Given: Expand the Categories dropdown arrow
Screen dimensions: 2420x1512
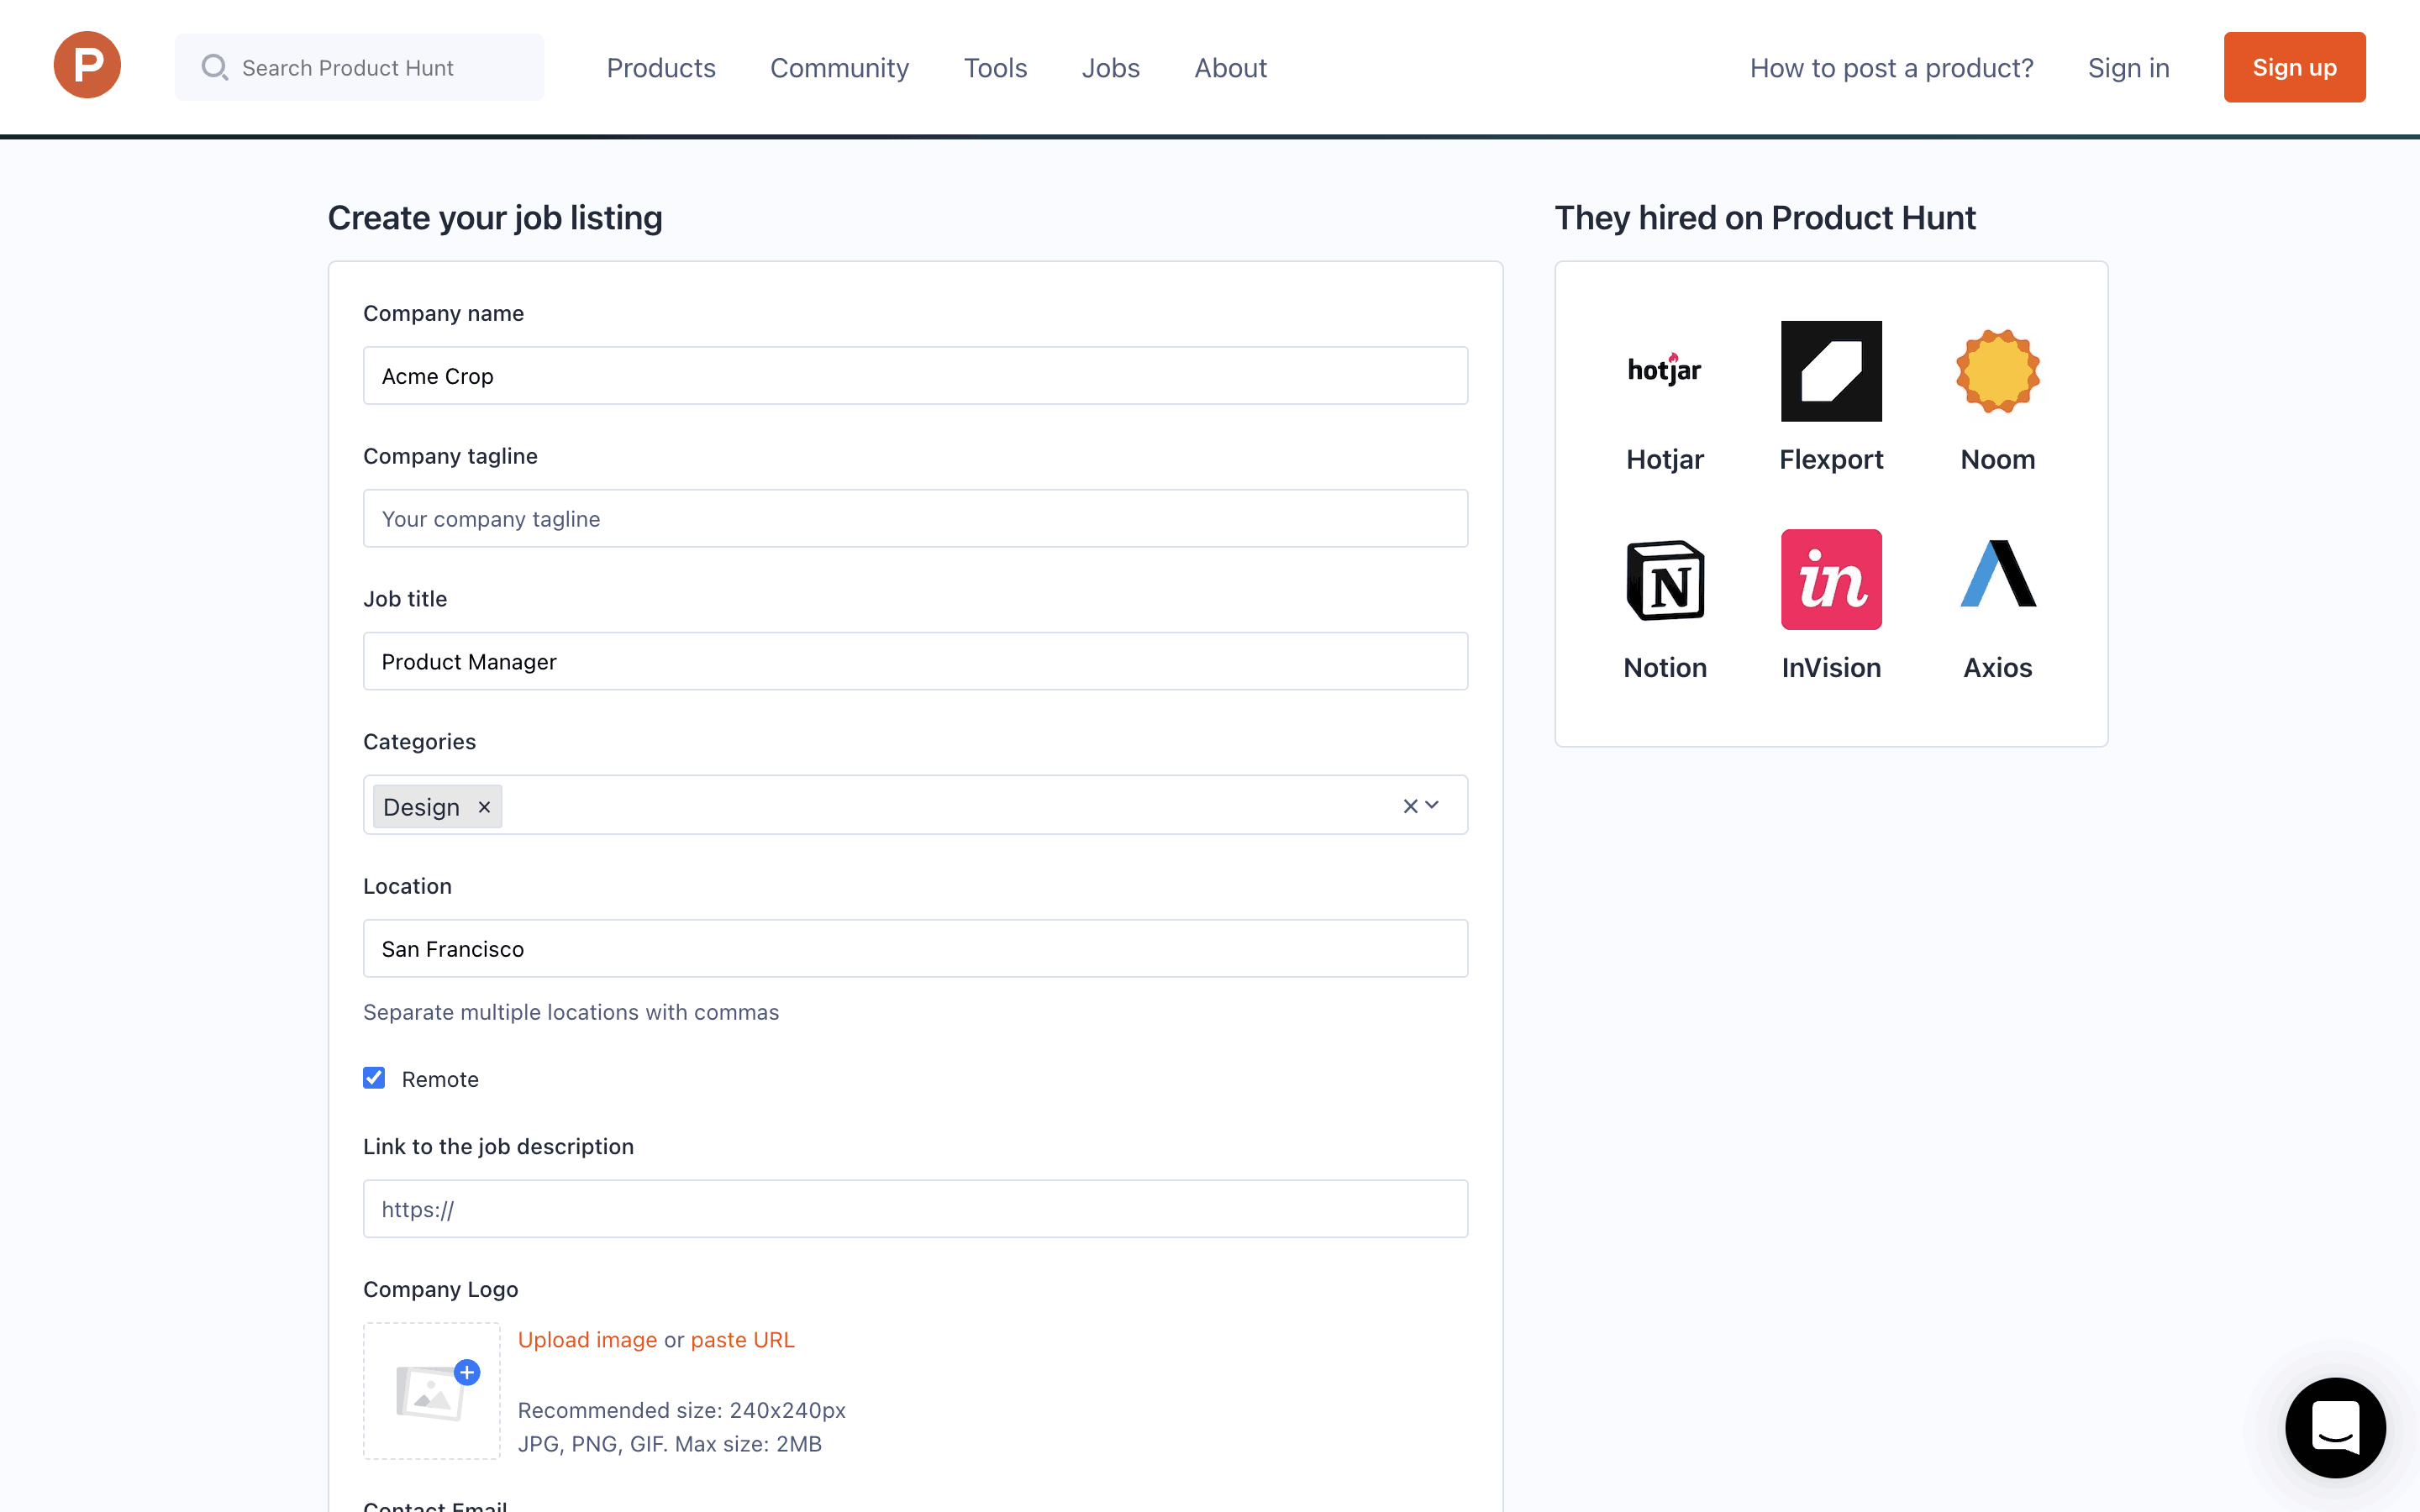Looking at the screenshot, I should [1433, 806].
